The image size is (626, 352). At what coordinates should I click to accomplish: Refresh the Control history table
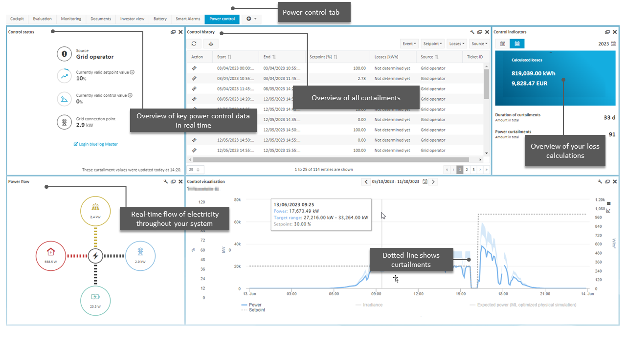[x=194, y=44]
